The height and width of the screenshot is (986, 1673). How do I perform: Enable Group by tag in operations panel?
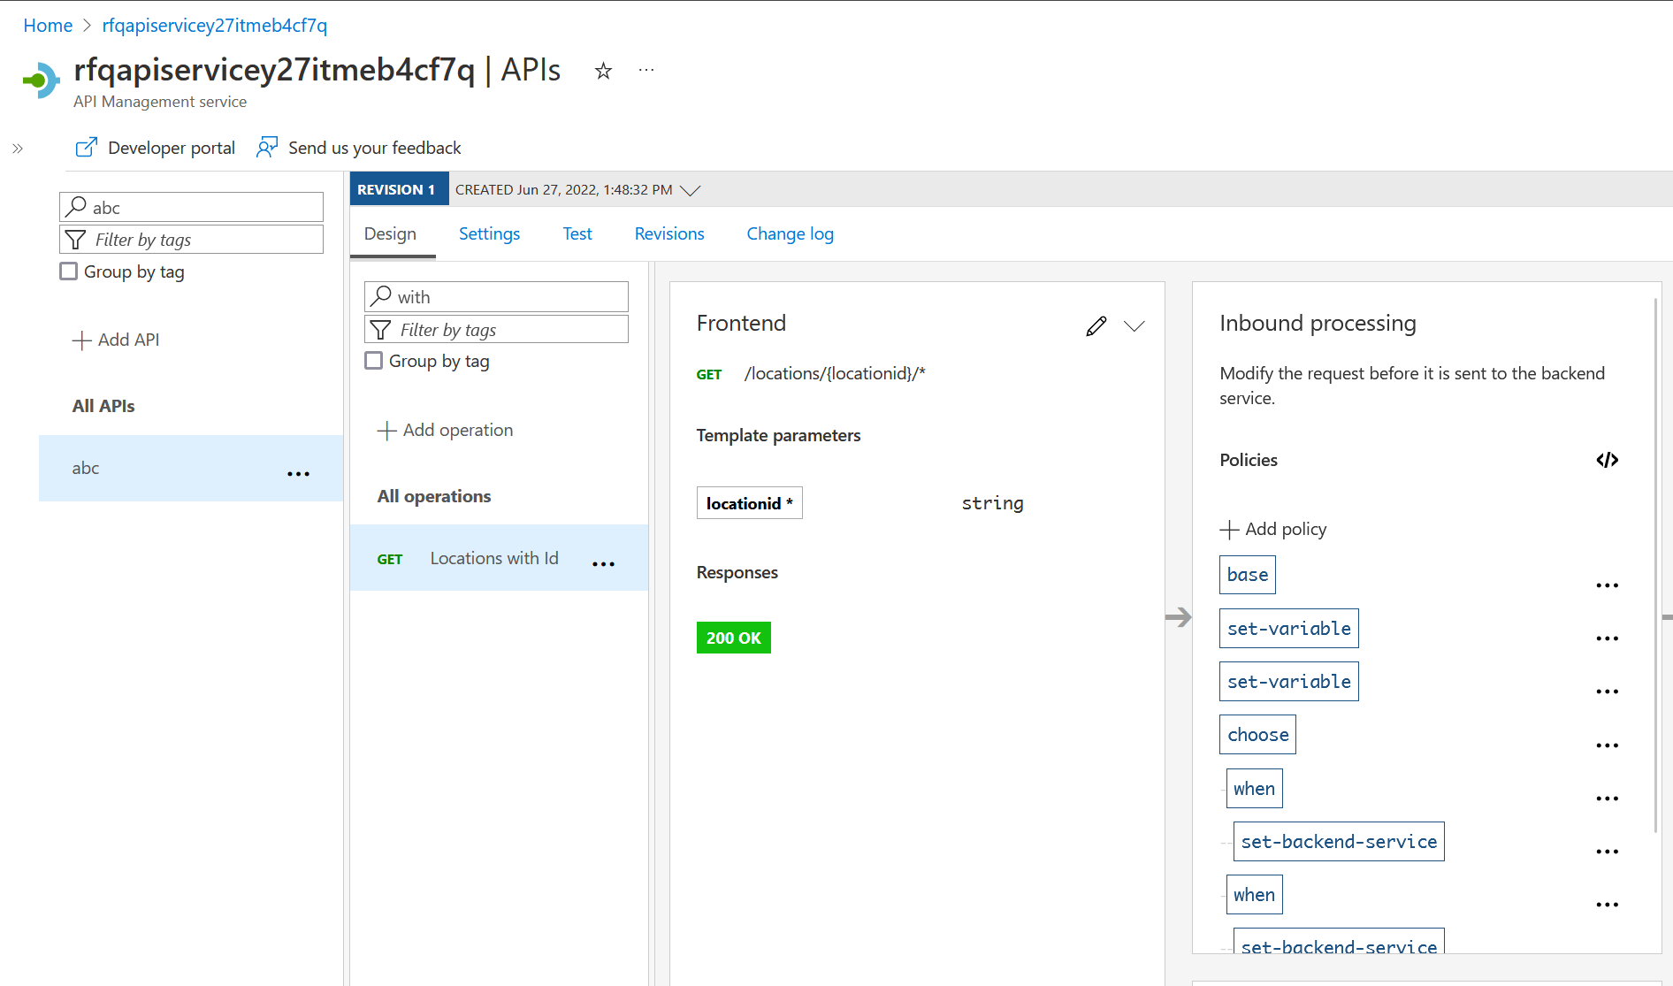tap(373, 360)
